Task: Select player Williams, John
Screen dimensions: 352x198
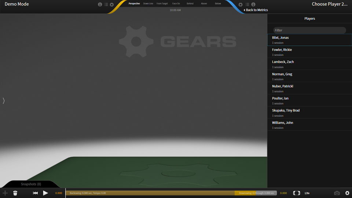Action: [x=309, y=125]
